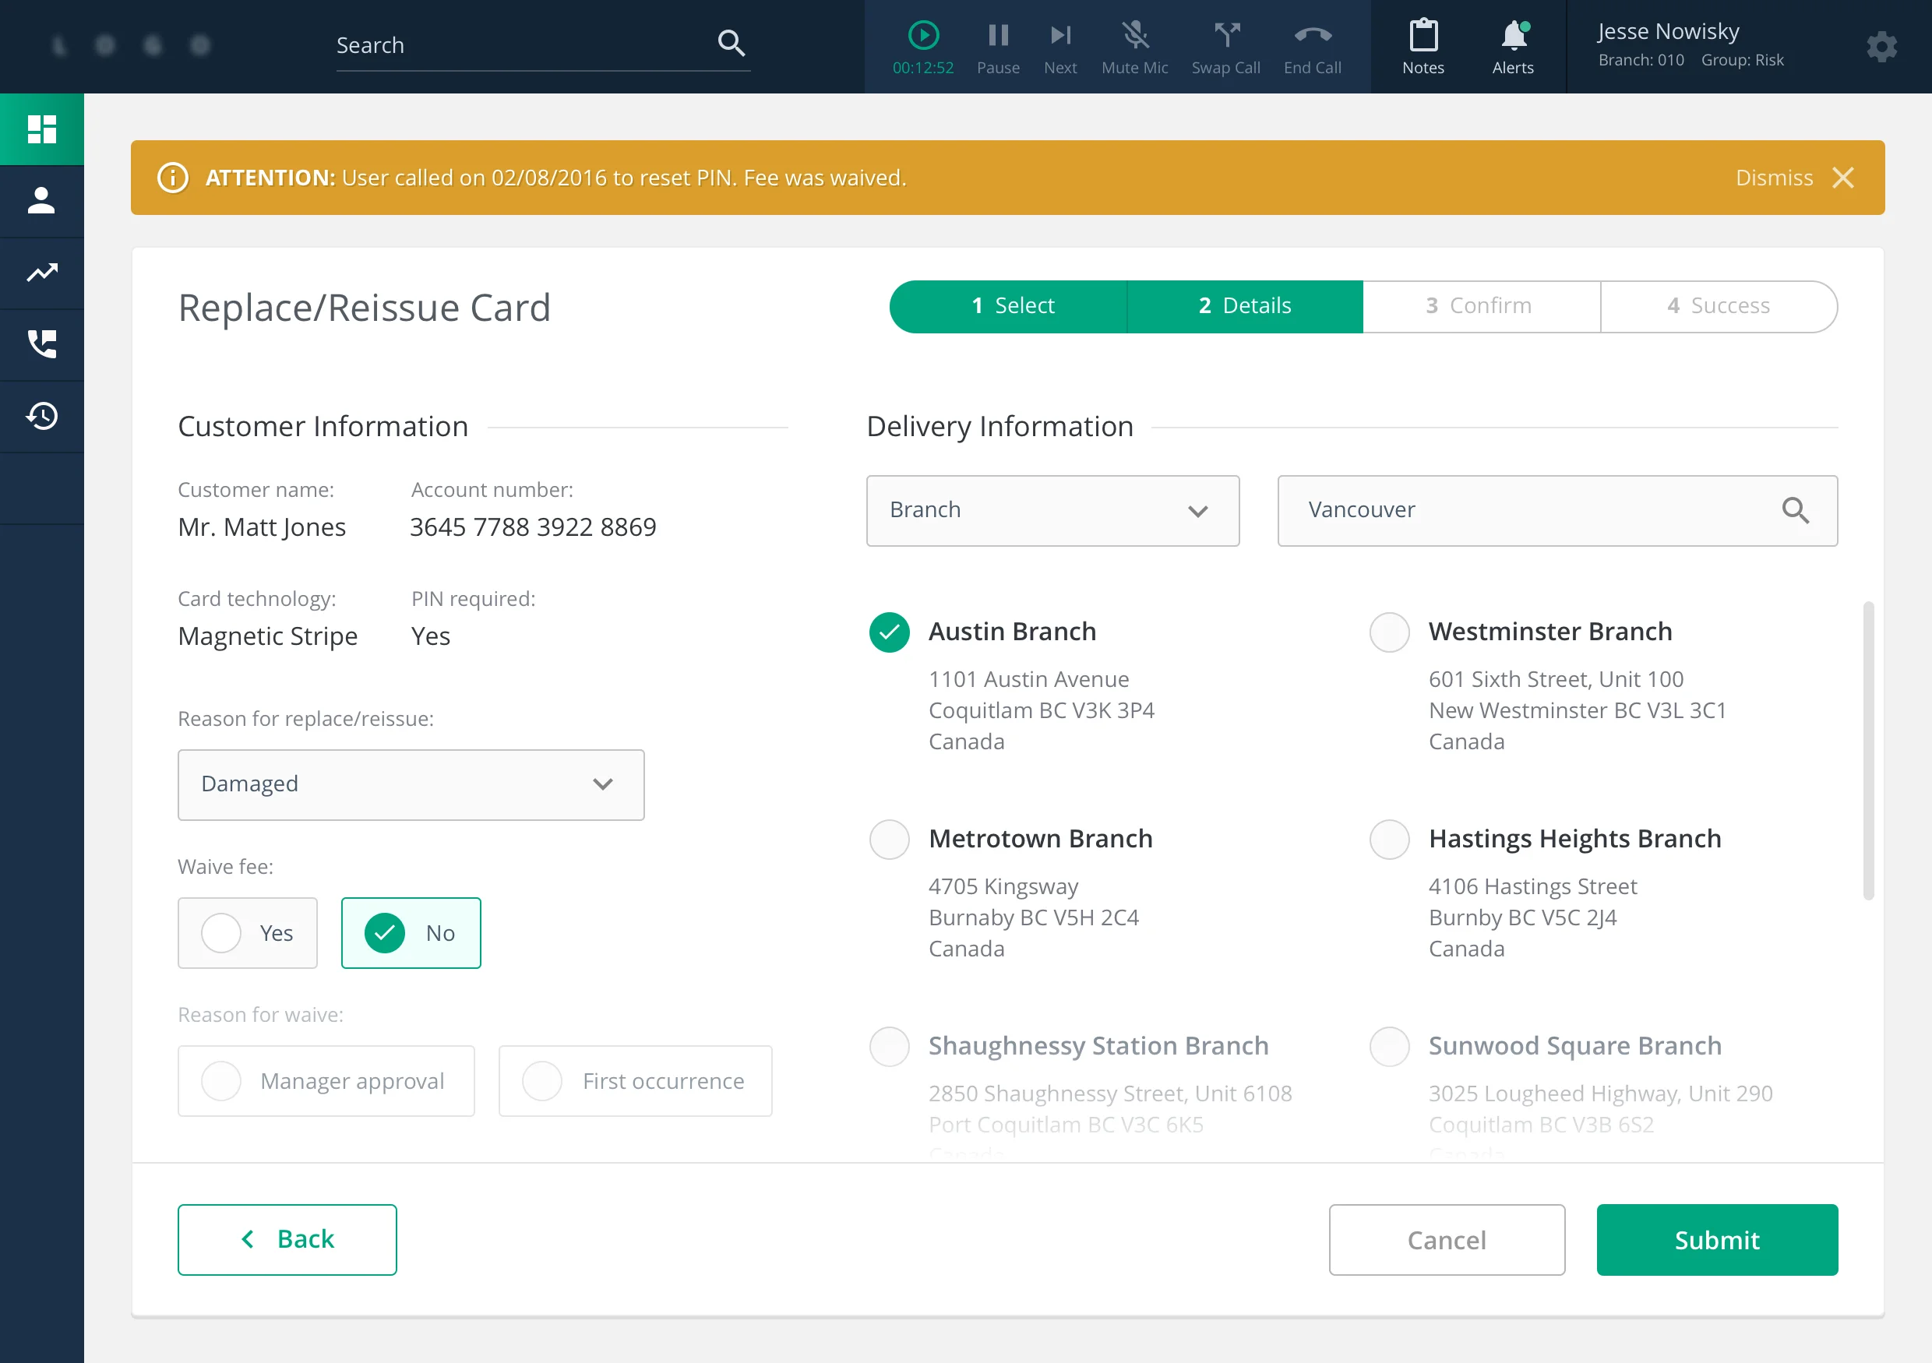Open the Alerts bell
1932x1363 pixels.
point(1513,46)
